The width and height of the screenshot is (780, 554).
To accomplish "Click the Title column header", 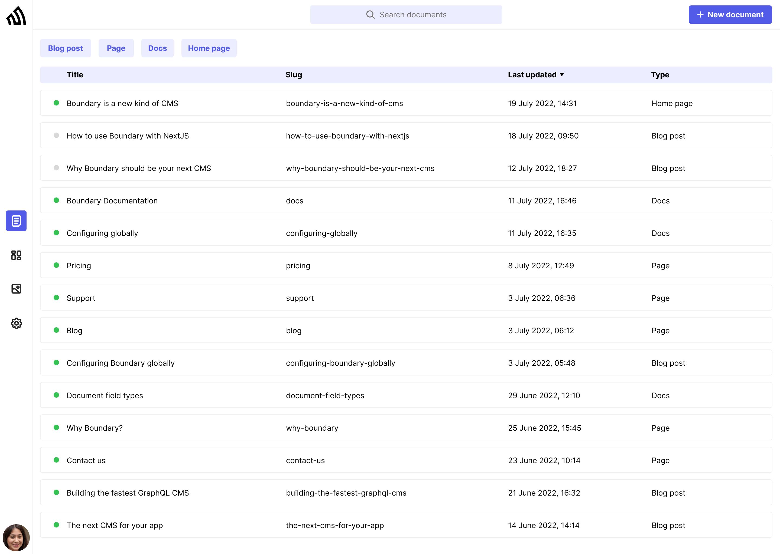I will (75, 75).
